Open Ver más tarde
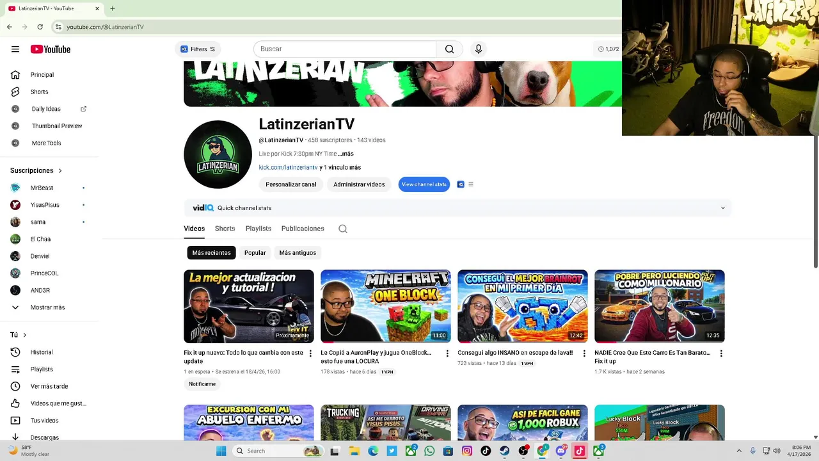 pos(49,386)
